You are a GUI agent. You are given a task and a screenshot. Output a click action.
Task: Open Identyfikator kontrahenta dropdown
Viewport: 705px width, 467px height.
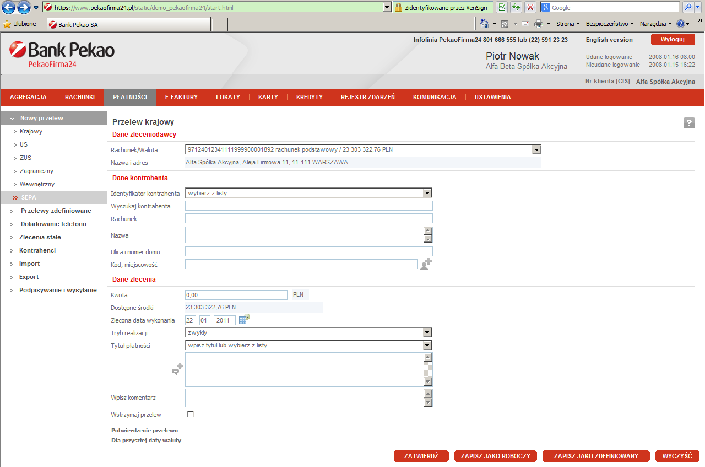[x=427, y=193]
